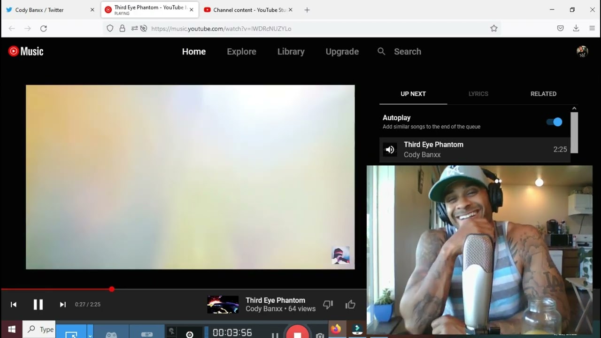Select the game recording mode gamepad icon
This screenshot has height=338, width=601.
(x=111, y=331)
